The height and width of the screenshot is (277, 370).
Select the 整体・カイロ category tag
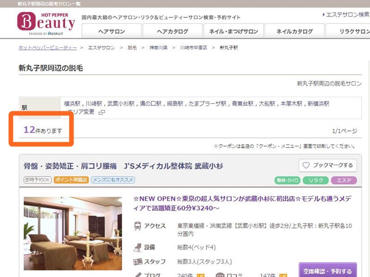click(287, 180)
